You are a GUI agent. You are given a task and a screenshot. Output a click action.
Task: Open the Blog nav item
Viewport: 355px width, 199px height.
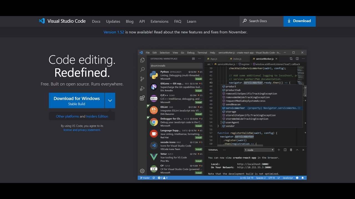click(x=130, y=21)
